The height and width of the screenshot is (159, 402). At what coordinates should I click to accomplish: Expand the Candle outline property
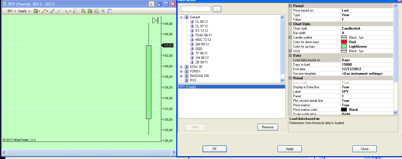coord(290,37)
